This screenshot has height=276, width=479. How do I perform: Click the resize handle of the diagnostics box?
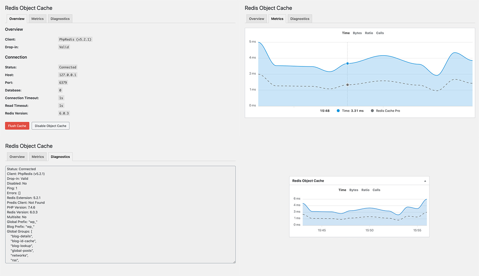pos(234,261)
